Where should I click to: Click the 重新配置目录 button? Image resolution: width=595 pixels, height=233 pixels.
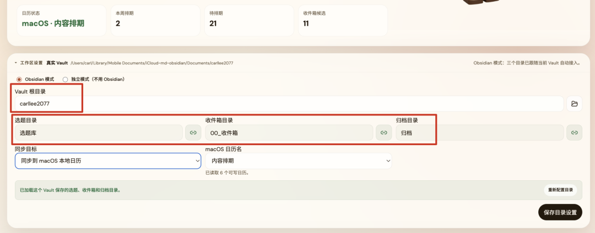(560, 190)
